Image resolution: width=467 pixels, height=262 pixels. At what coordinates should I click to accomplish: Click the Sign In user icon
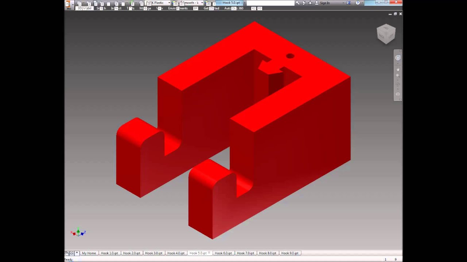(x=316, y=3)
